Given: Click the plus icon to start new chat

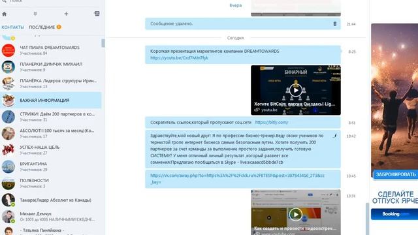Looking at the screenshot, I should click(66, 14).
